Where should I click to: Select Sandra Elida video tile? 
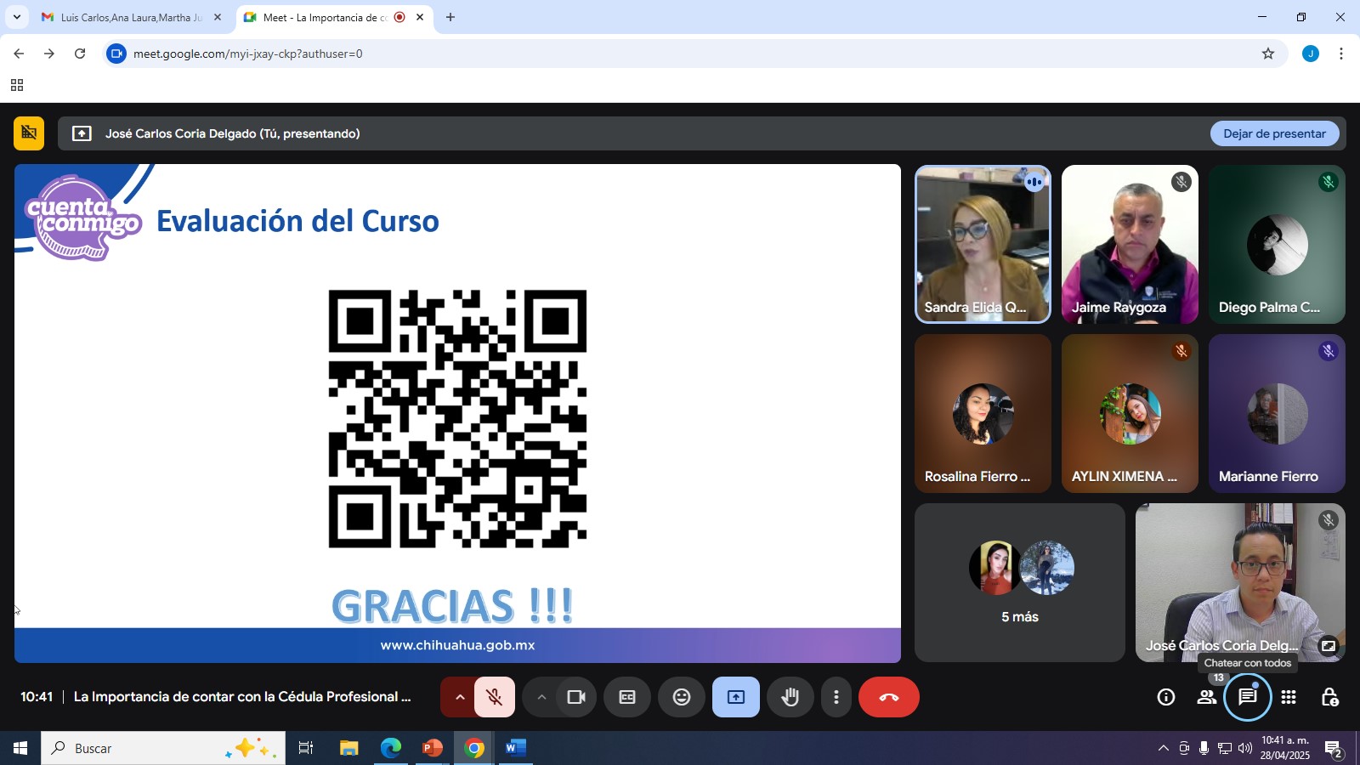(x=983, y=244)
